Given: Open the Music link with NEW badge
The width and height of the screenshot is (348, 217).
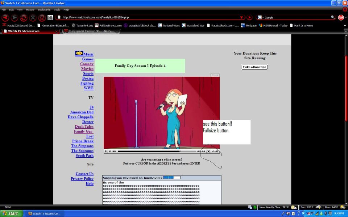Looking at the screenshot, I should tap(84, 54).
